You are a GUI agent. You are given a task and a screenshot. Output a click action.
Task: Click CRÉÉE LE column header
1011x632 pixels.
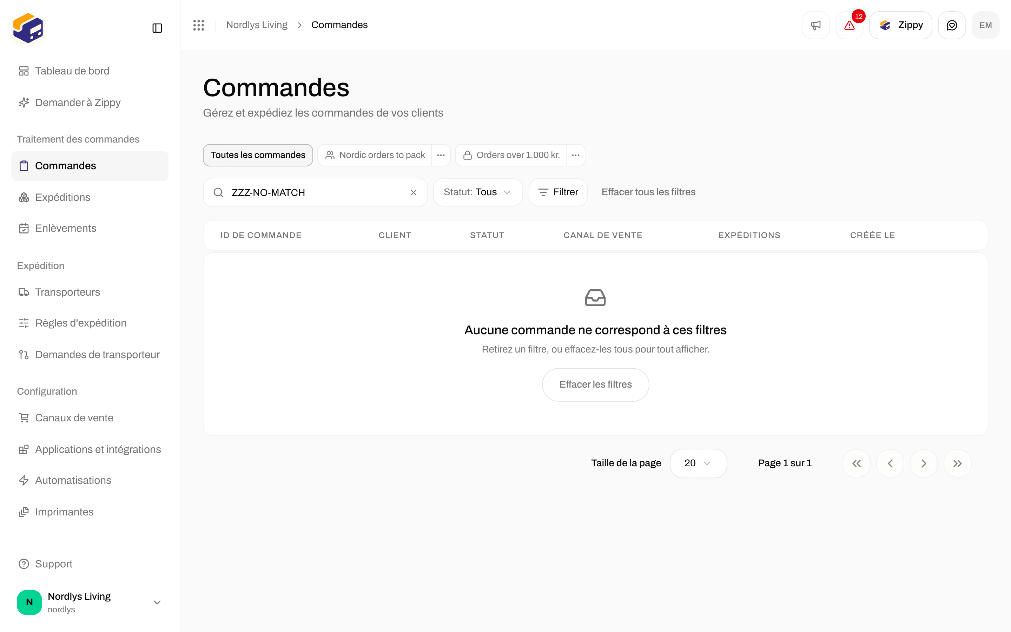click(872, 235)
